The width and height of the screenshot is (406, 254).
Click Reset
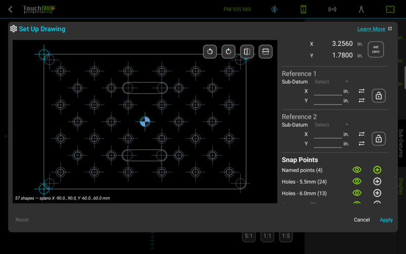(22, 220)
